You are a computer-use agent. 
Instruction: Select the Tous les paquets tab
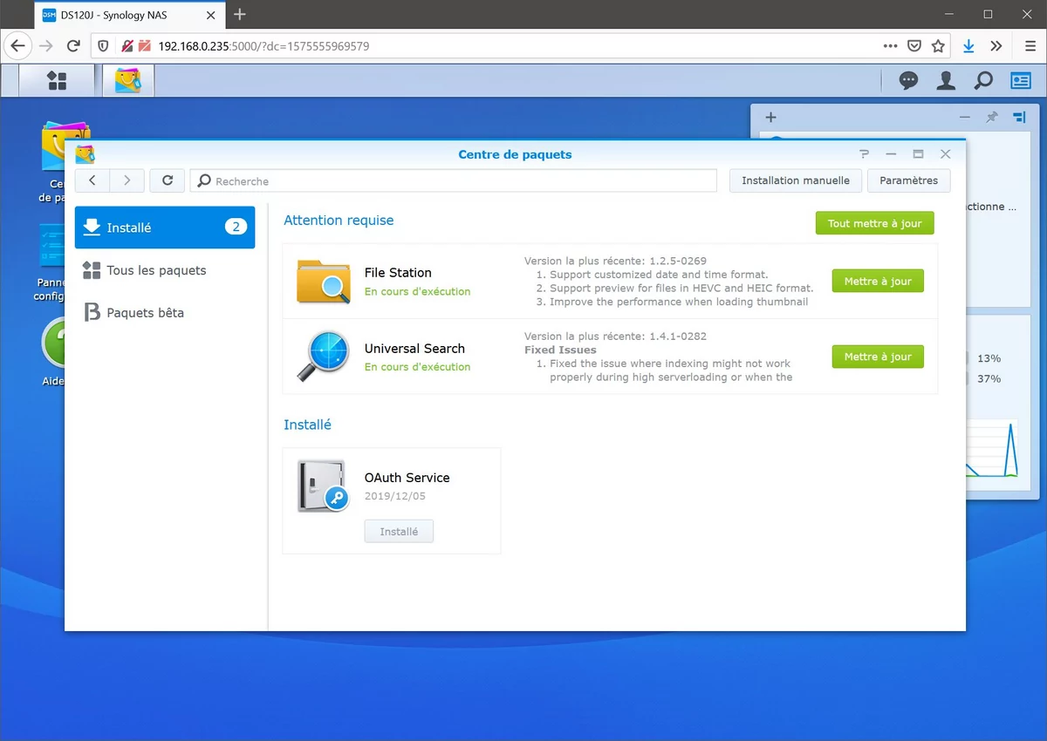pyautogui.click(x=165, y=270)
